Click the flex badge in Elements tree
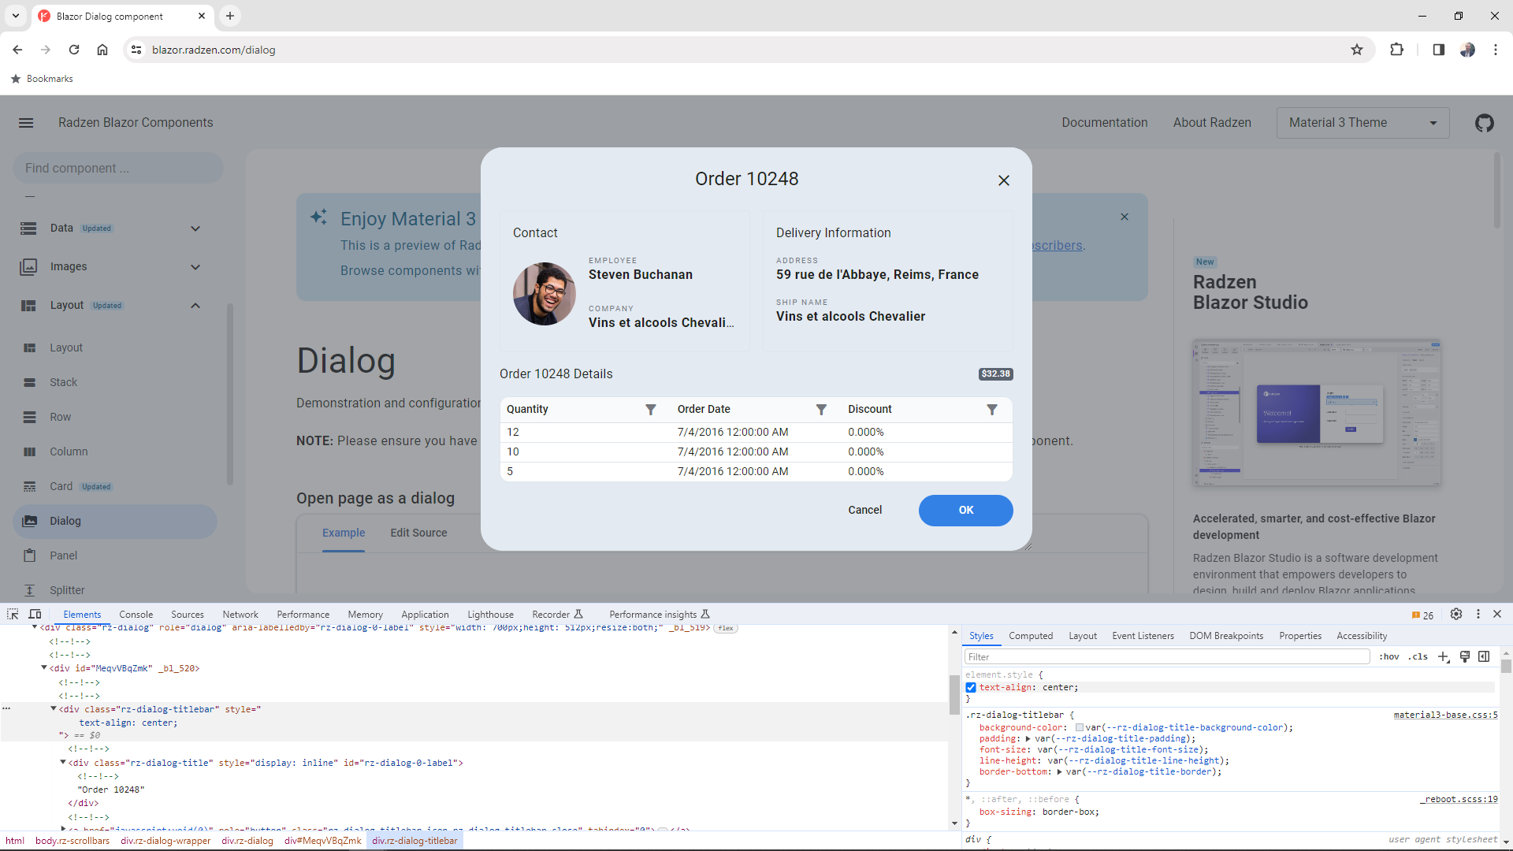Viewport: 1513px width, 851px height. [726, 629]
